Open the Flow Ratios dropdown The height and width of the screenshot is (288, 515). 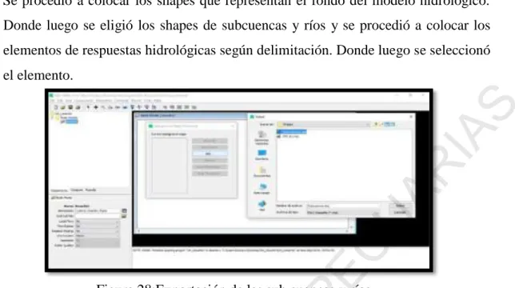98,226
